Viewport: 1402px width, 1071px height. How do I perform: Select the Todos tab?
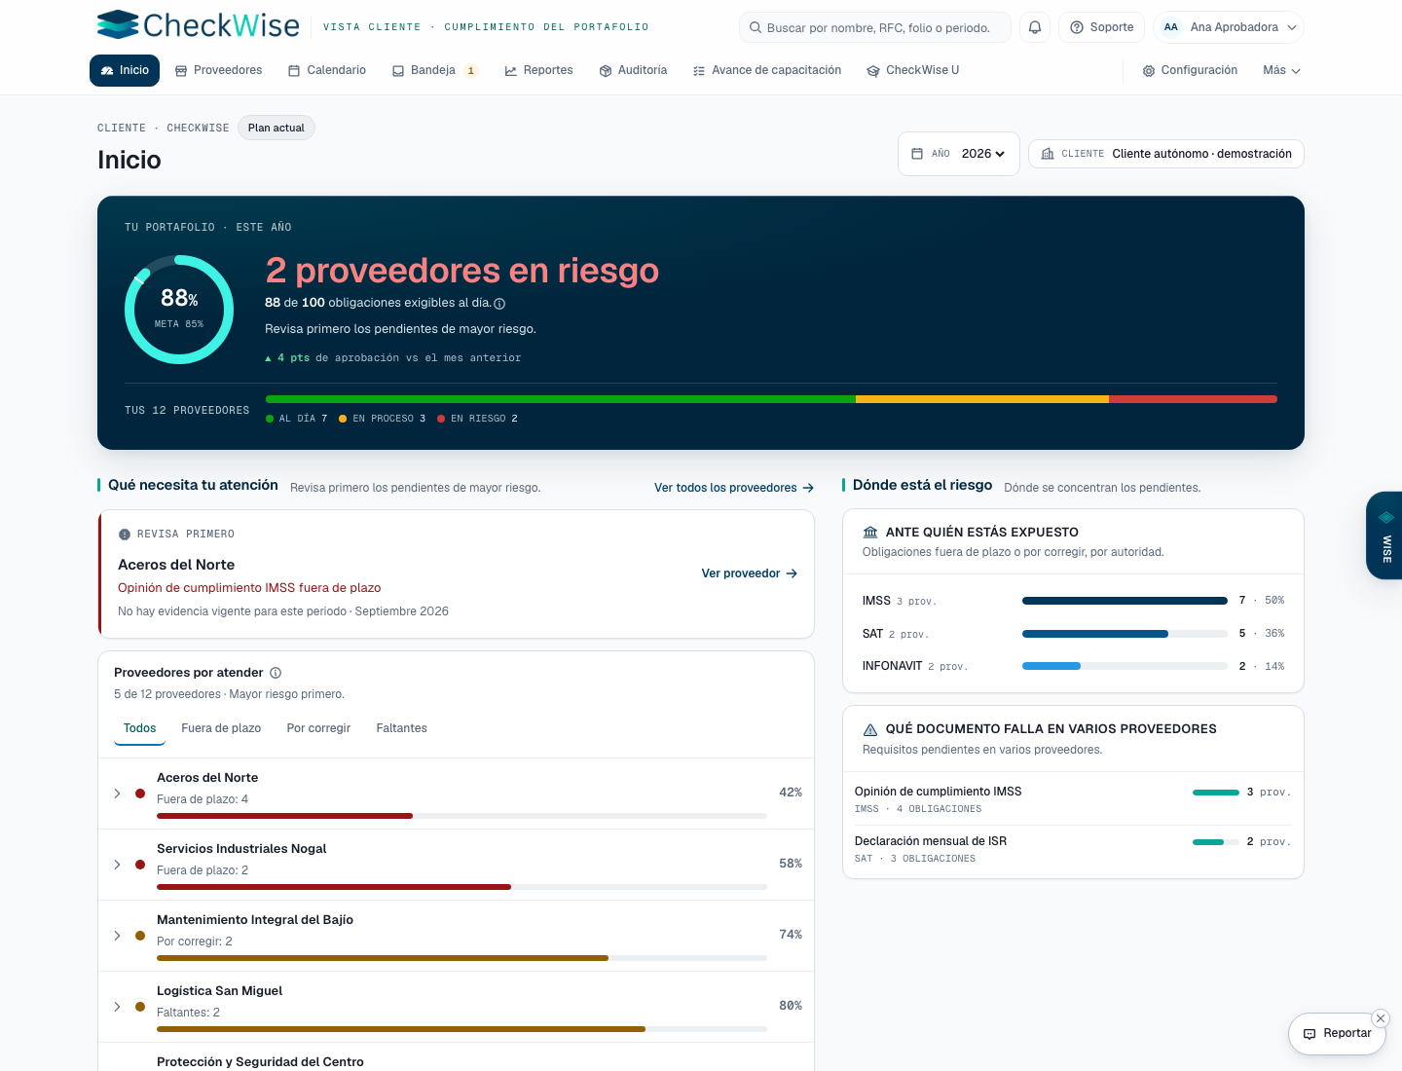(x=139, y=728)
